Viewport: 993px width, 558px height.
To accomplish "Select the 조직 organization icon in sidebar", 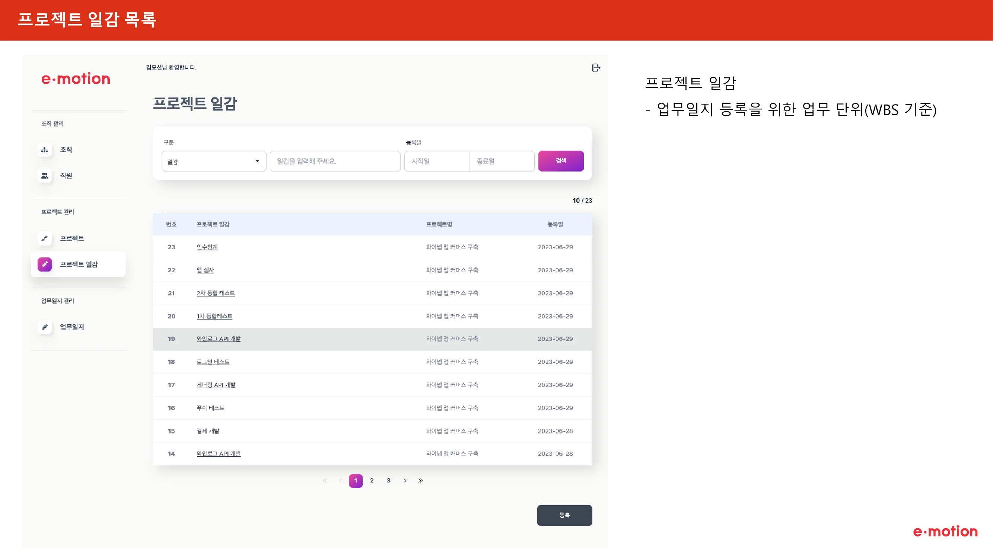I will pyautogui.click(x=45, y=150).
